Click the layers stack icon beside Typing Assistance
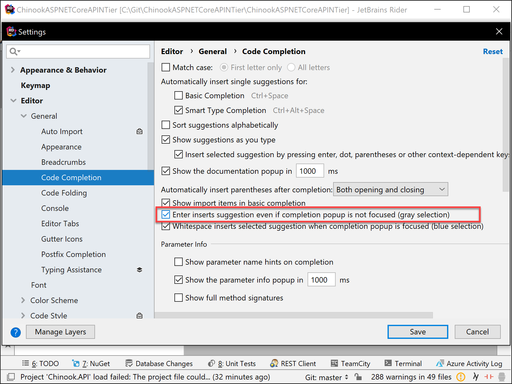The image size is (512, 384). [140, 270]
